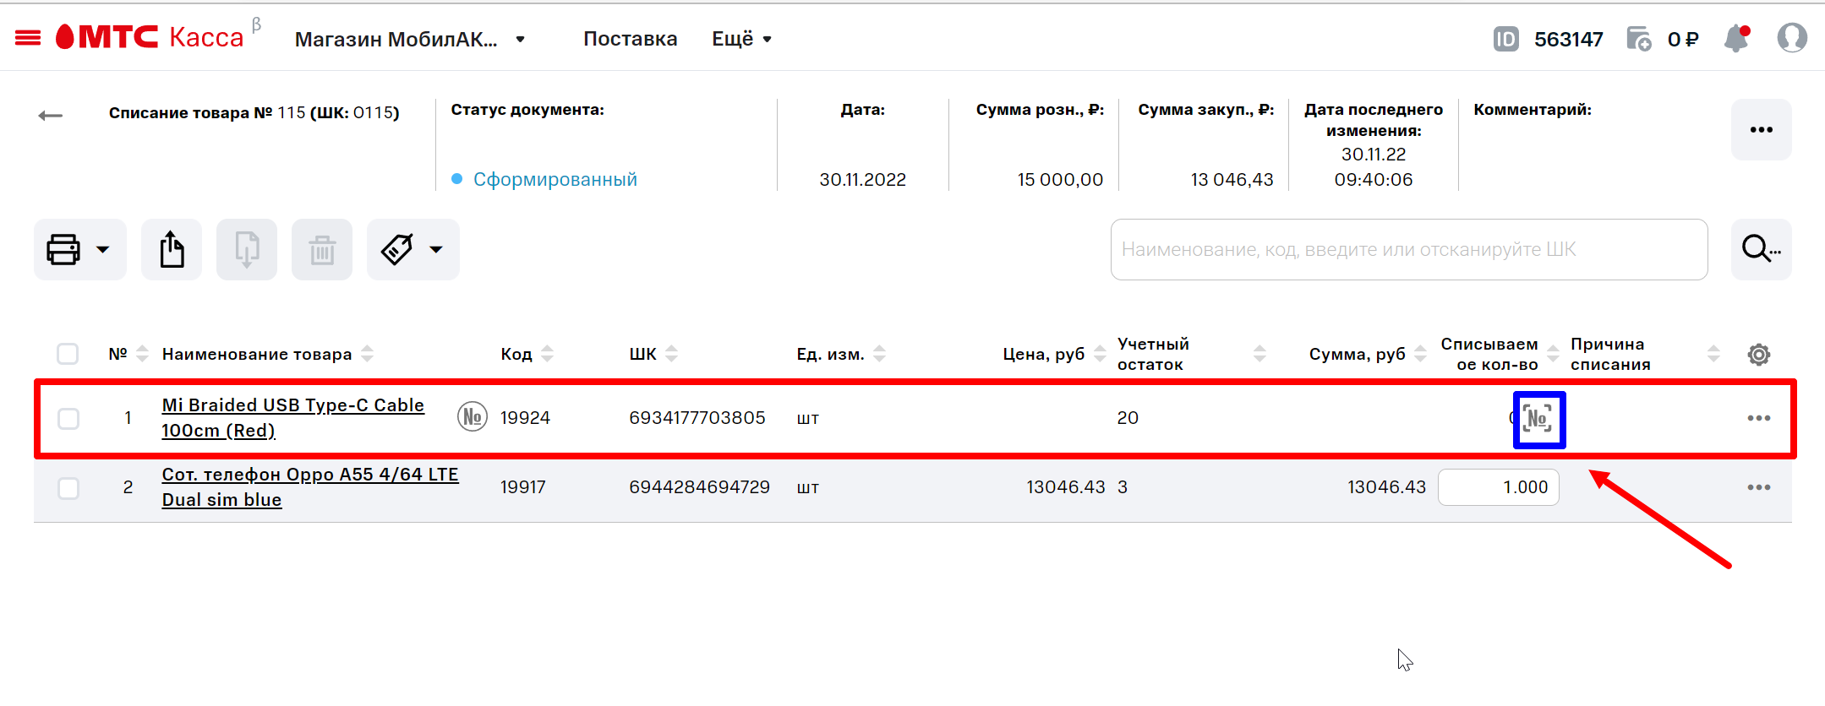Viewport: 1825px width, 706px height.
Task: Toggle the select-all rows checkbox
Action: point(68,354)
